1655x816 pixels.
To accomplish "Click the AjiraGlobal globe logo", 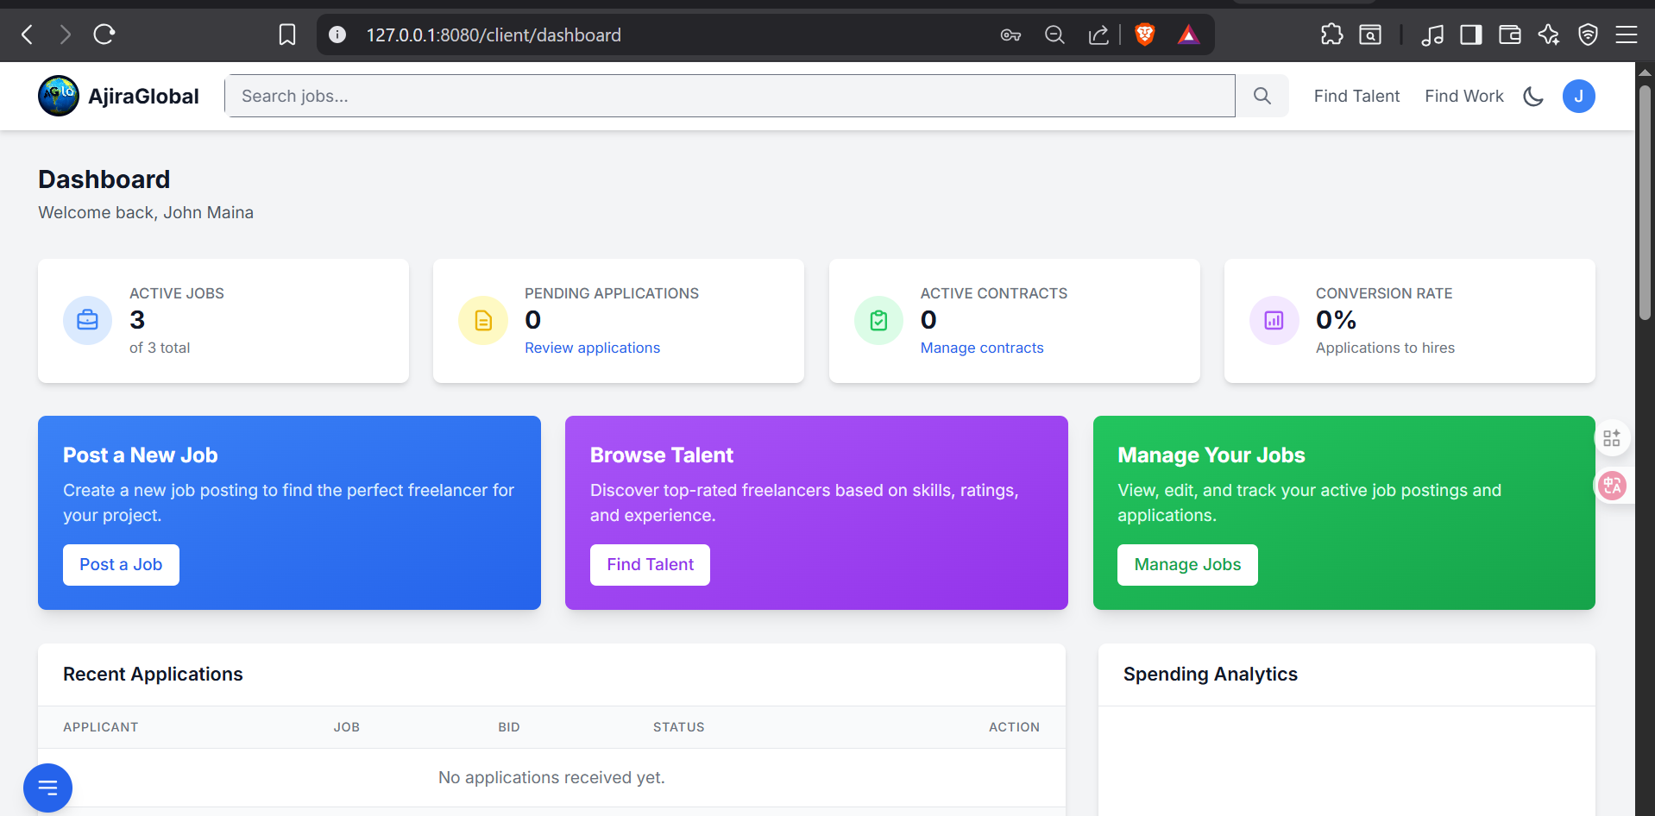I will click(x=59, y=96).
